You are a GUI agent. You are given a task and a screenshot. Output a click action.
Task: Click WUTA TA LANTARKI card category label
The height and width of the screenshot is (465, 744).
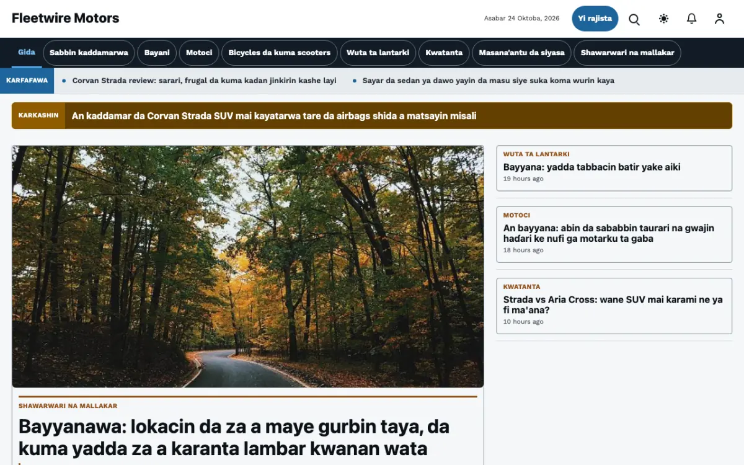536,154
